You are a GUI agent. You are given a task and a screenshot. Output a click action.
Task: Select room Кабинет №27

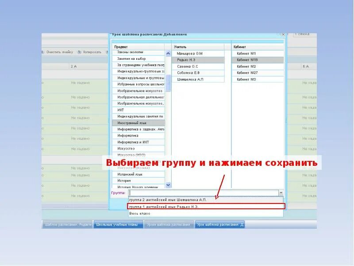(x=258, y=73)
